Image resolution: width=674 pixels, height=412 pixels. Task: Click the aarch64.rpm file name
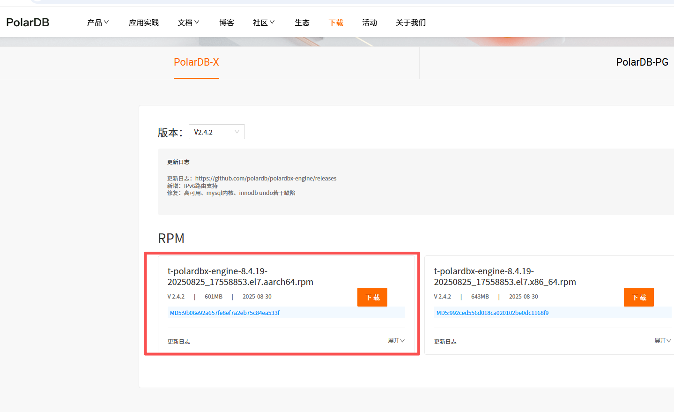[240, 277]
